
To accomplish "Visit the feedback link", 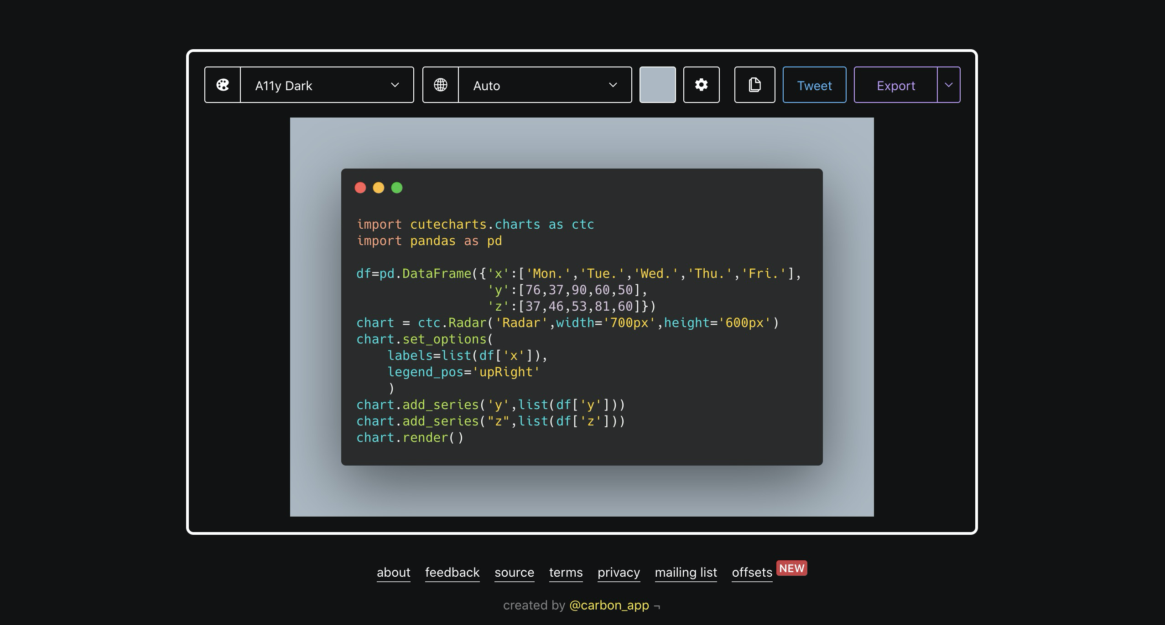I will [x=452, y=572].
